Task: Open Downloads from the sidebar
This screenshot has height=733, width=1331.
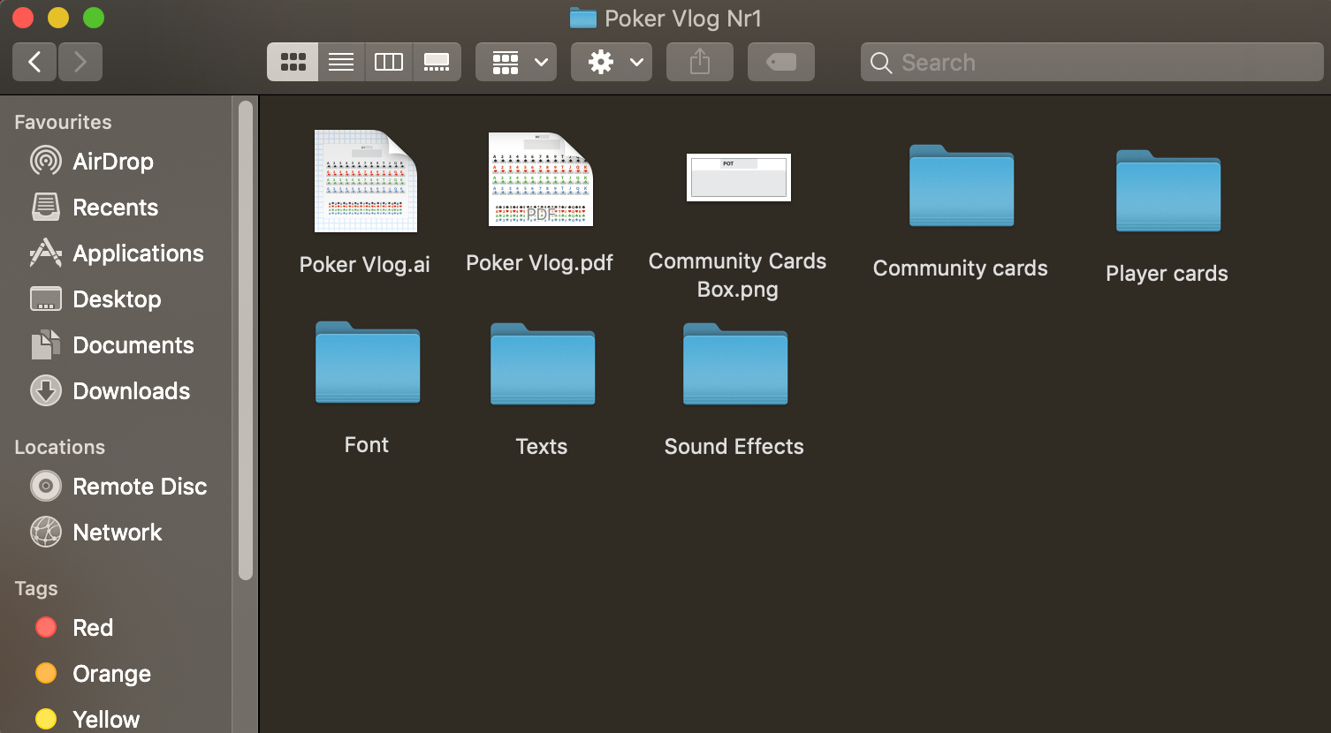Action: 131,391
